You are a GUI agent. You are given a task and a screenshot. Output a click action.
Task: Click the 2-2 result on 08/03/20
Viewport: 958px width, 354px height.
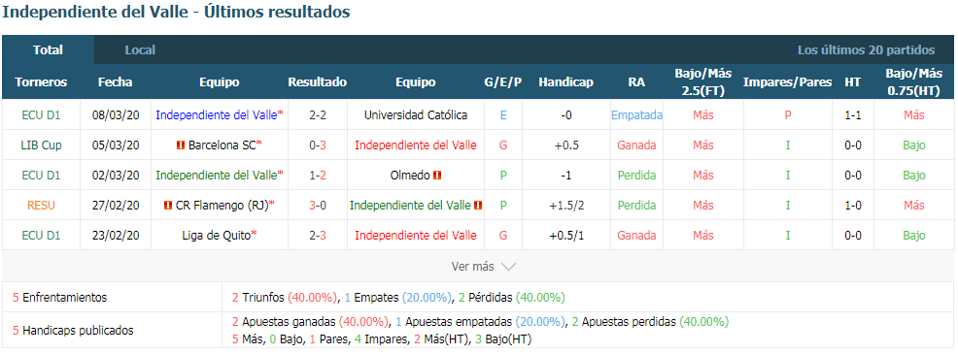click(318, 114)
